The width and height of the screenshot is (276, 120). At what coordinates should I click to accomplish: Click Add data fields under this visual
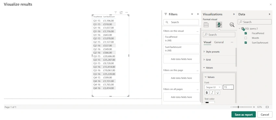click(x=181, y=59)
